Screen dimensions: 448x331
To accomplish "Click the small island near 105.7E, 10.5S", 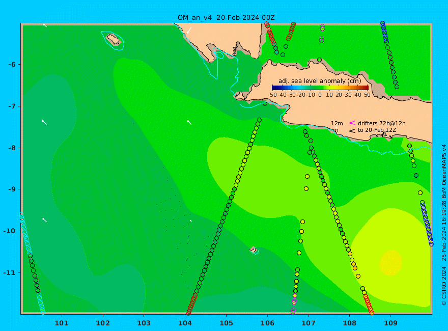I will click(254, 250).
